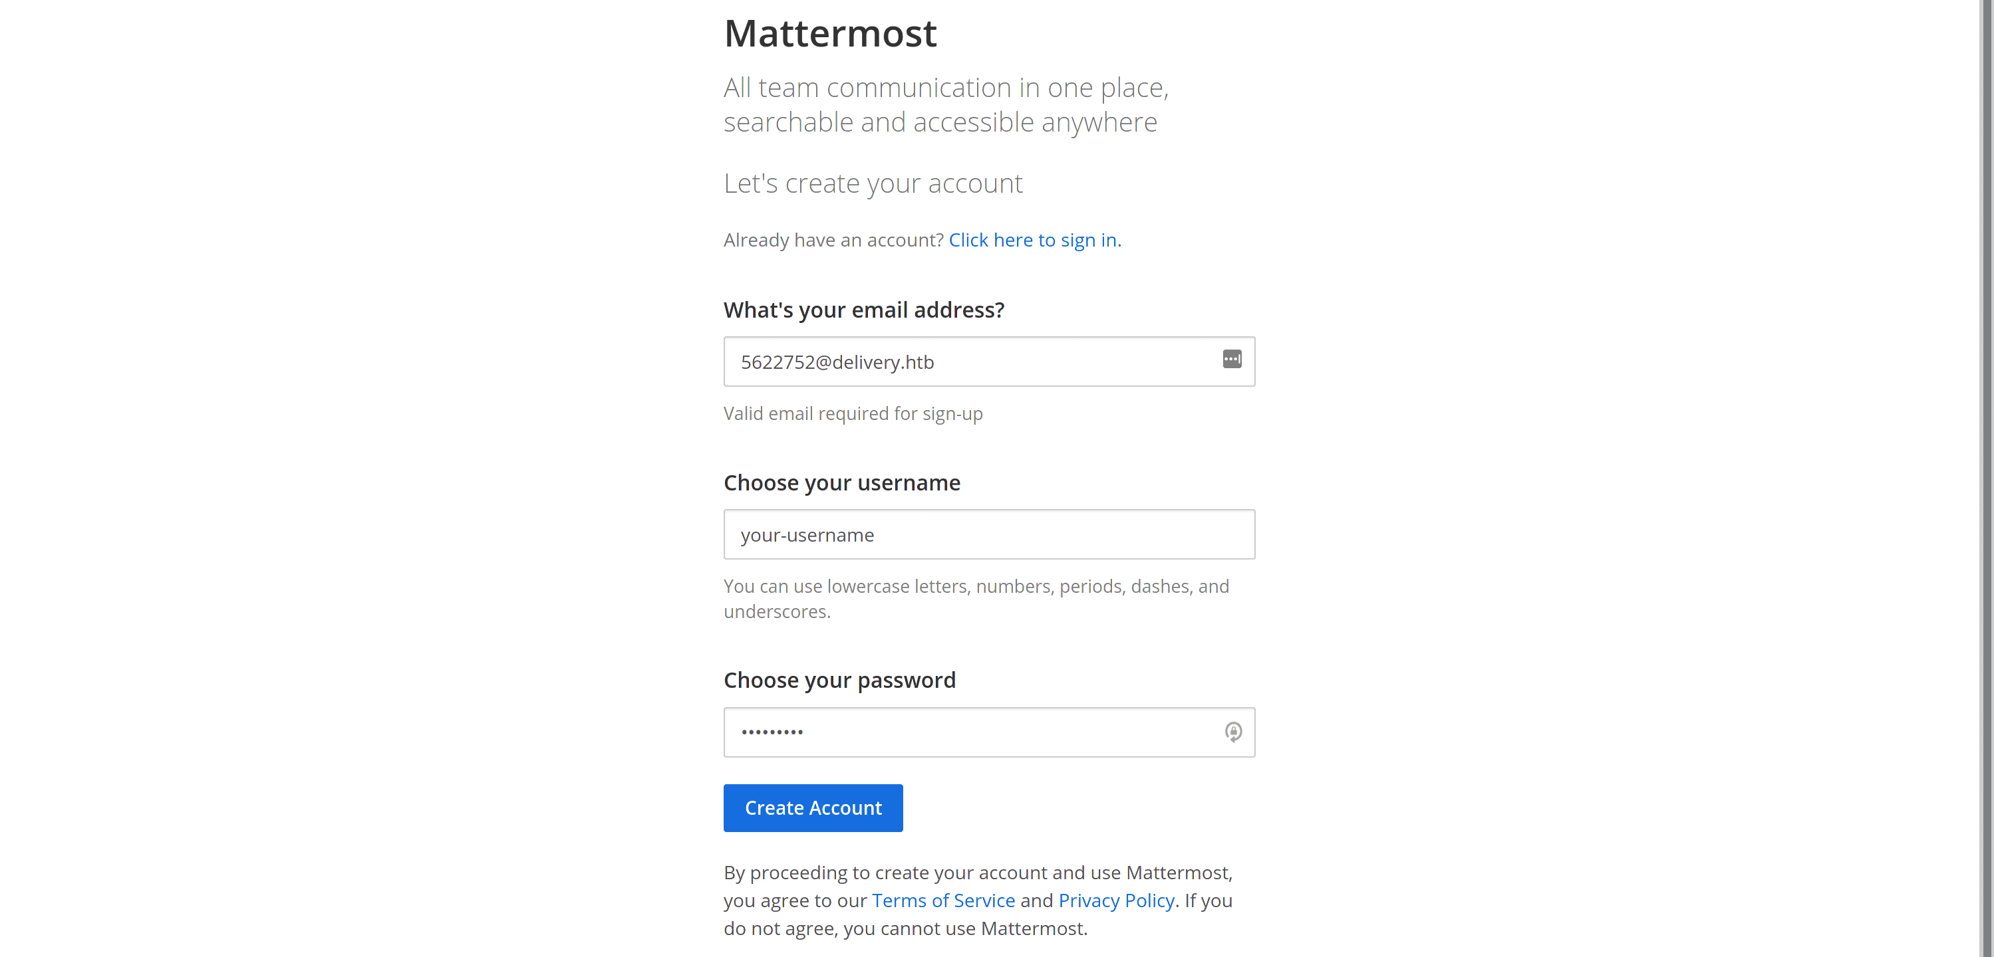Click the 'Valid email required for sign-up' hint
This screenshot has height=957, width=1994.
tap(853, 414)
